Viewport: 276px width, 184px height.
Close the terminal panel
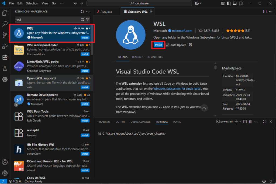point(271,122)
